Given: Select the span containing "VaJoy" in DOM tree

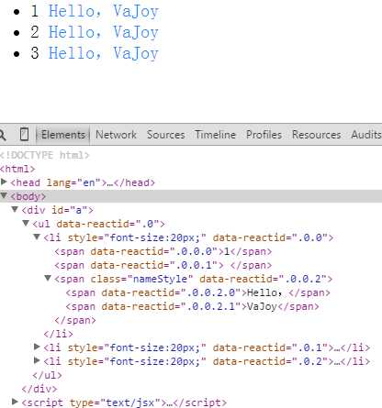Looking at the screenshot, I should tap(192, 306).
